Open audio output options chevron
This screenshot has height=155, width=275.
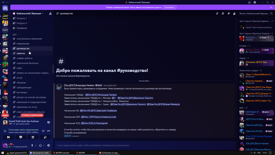[44, 145]
